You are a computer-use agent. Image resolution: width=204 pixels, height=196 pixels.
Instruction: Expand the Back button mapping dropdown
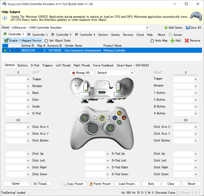28,93
